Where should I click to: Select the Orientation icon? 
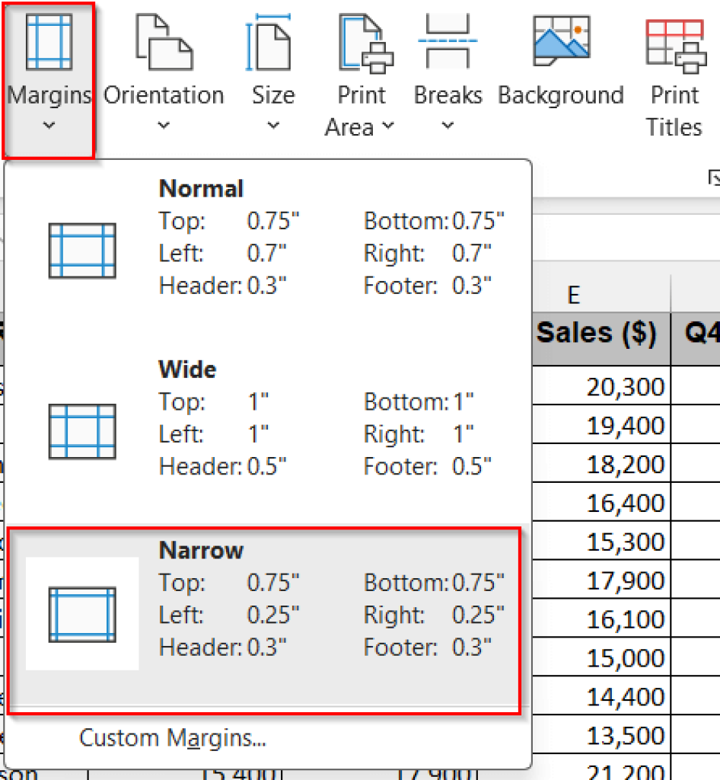162,43
